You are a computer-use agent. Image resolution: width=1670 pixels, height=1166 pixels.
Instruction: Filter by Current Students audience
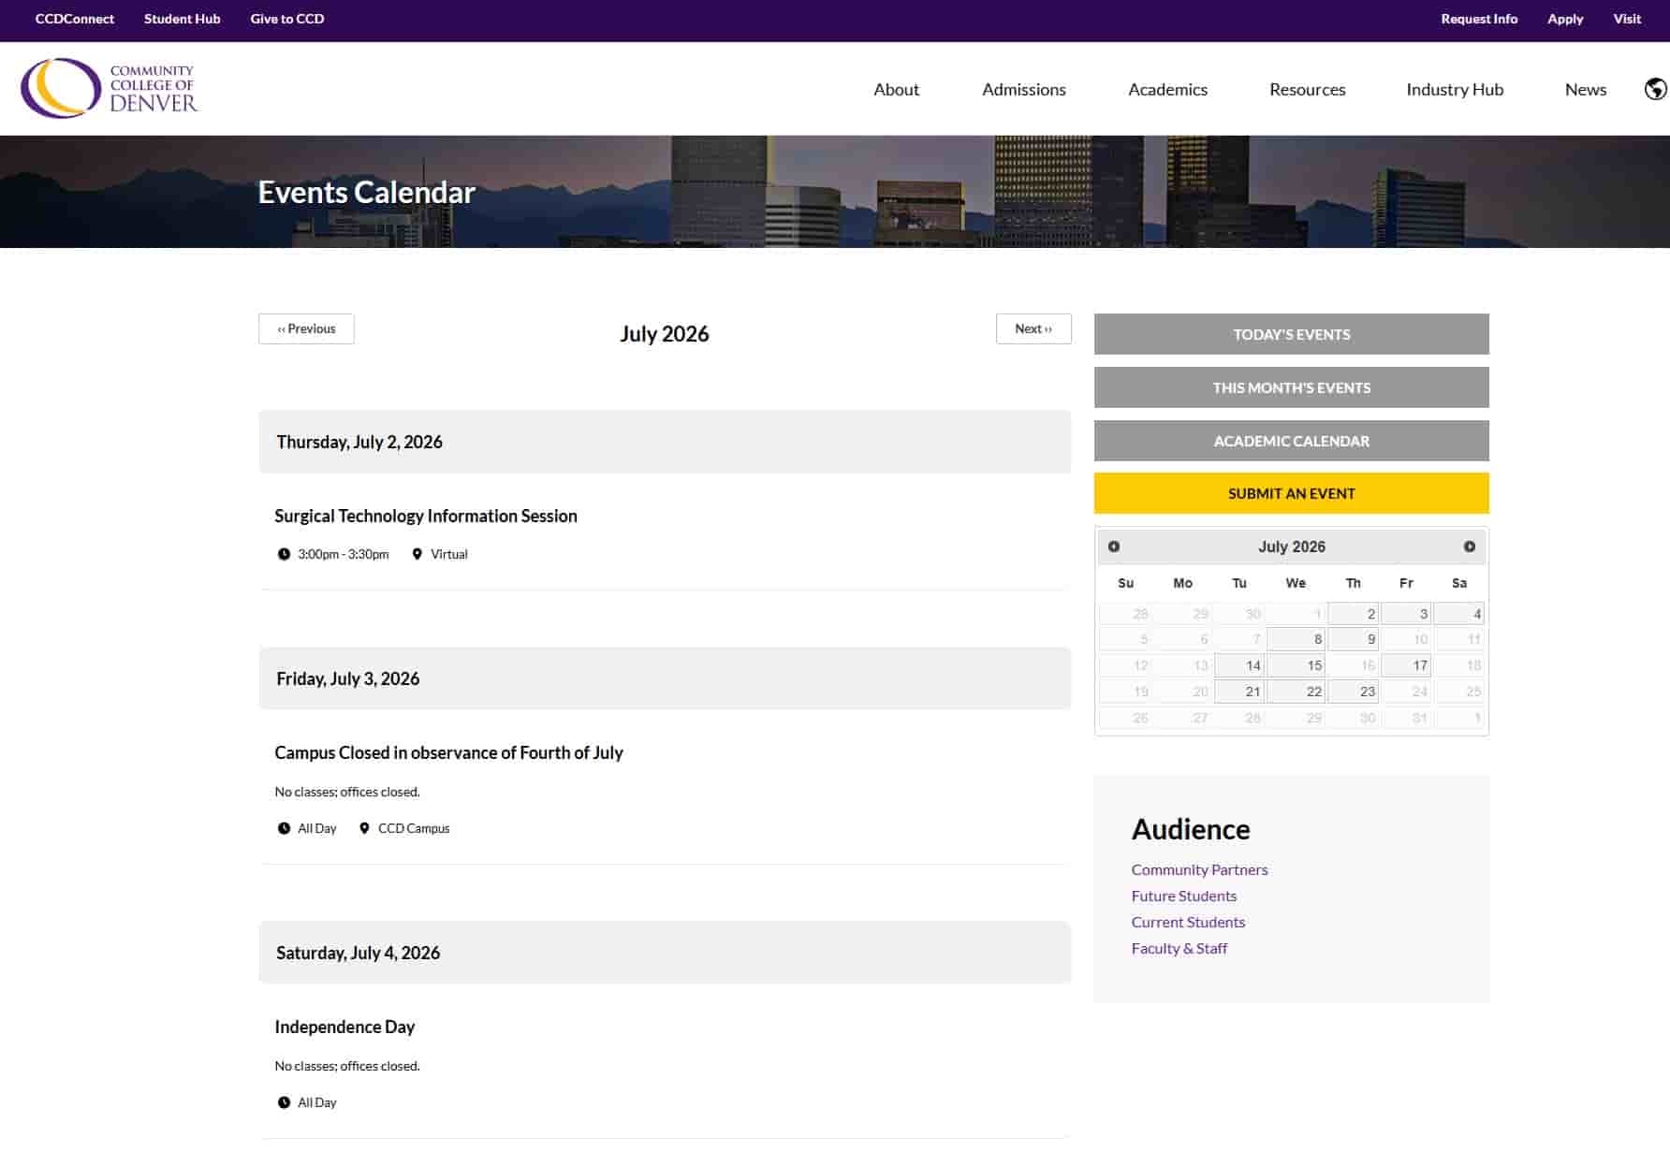1188,922
